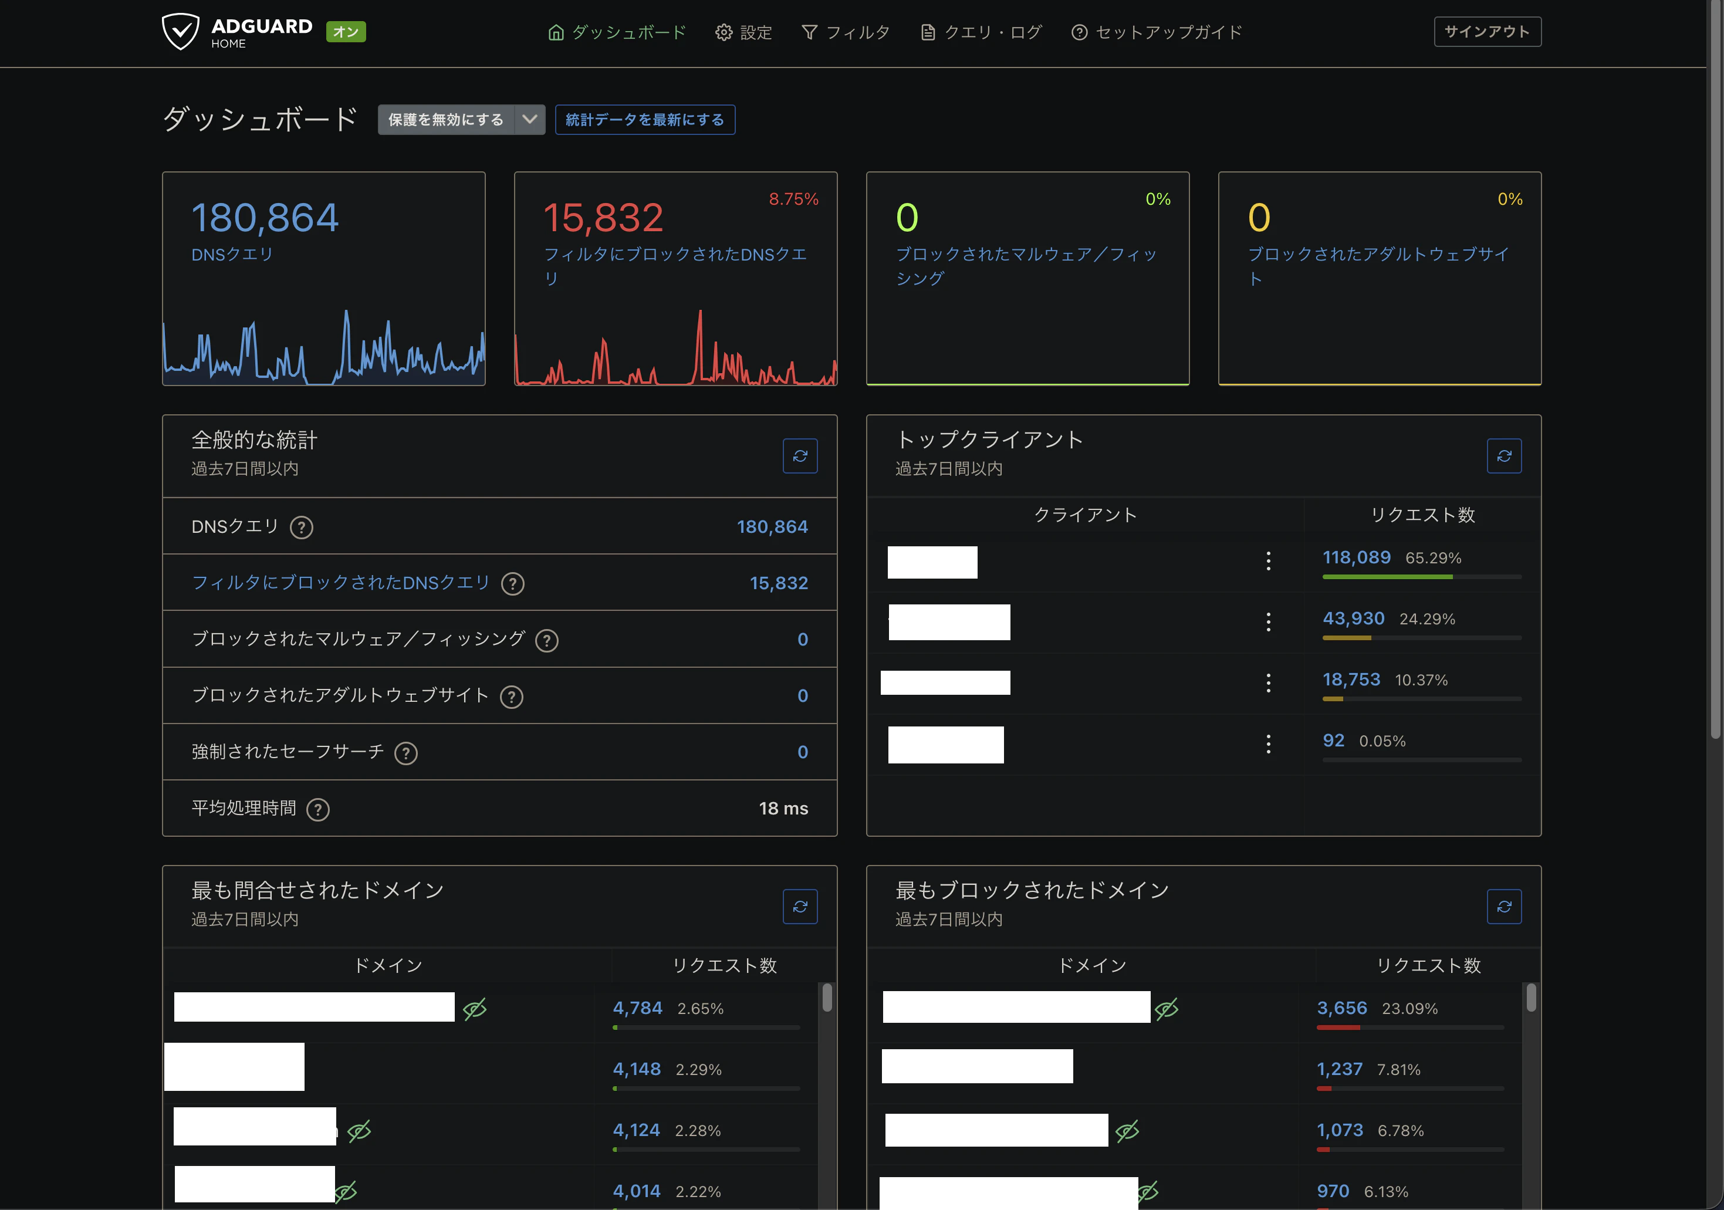Click the 18 ms average processing value
The image size is (1724, 1210).
click(x=783, y=808)
